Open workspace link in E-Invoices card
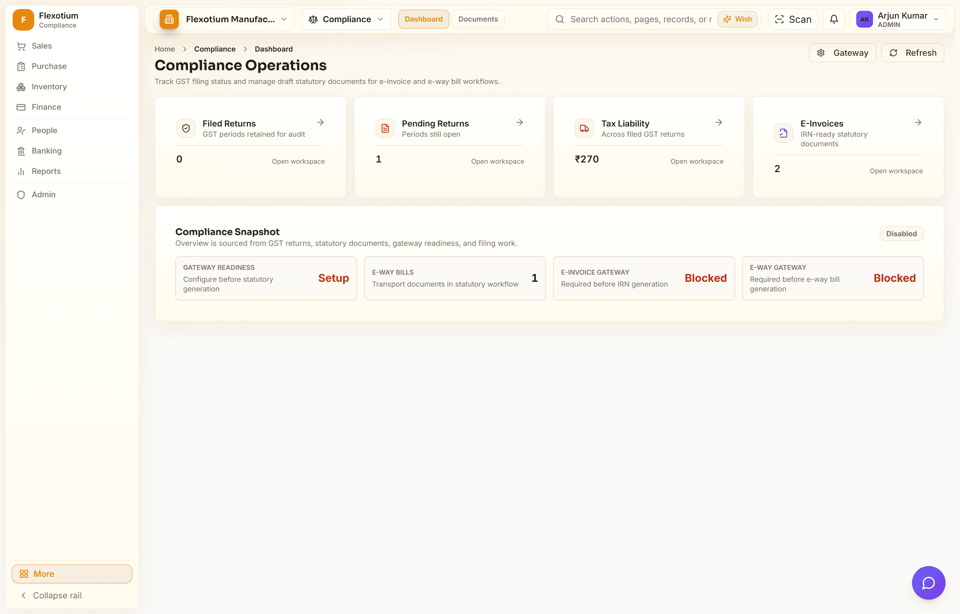The height and width of the screenshot is (614, 960). click(x=896, y=171)
